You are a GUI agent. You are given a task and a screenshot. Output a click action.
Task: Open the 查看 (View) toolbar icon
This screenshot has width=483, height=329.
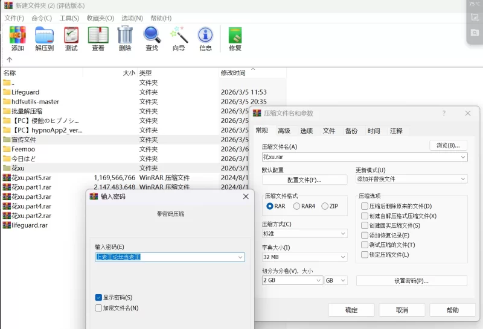coord(98,38)
